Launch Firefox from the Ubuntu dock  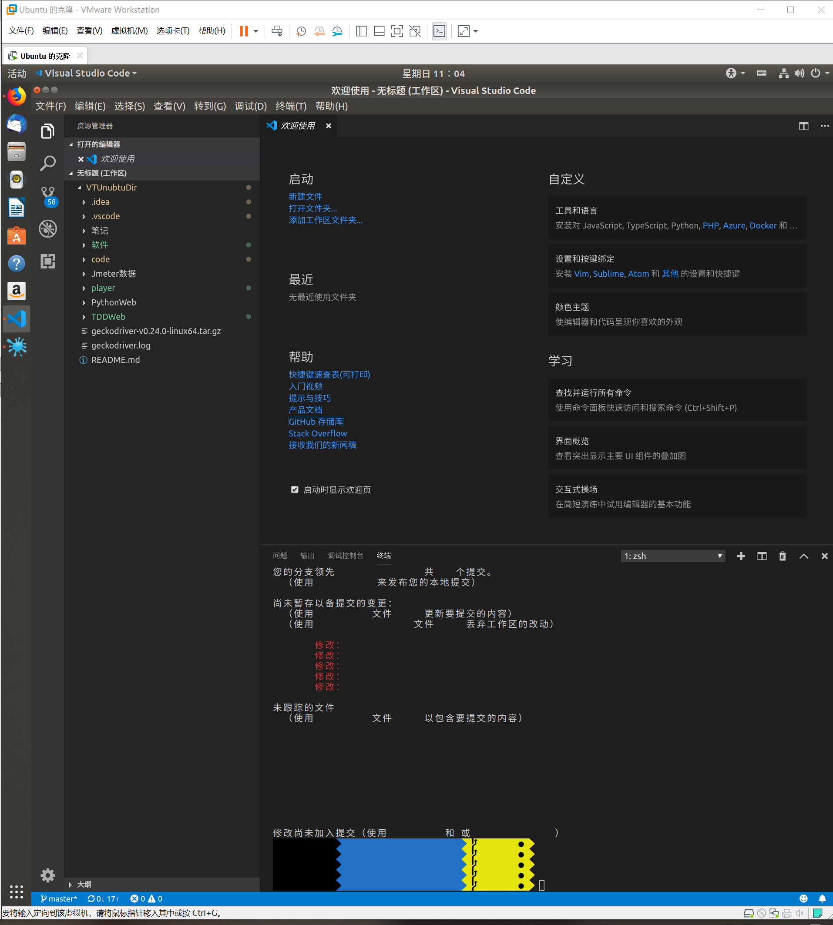tap(17, 97)
